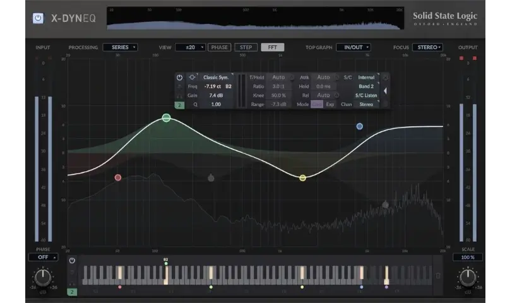Enable the FFT analyzer display
The height and width of the screenshot is (303, 505).
272,47
